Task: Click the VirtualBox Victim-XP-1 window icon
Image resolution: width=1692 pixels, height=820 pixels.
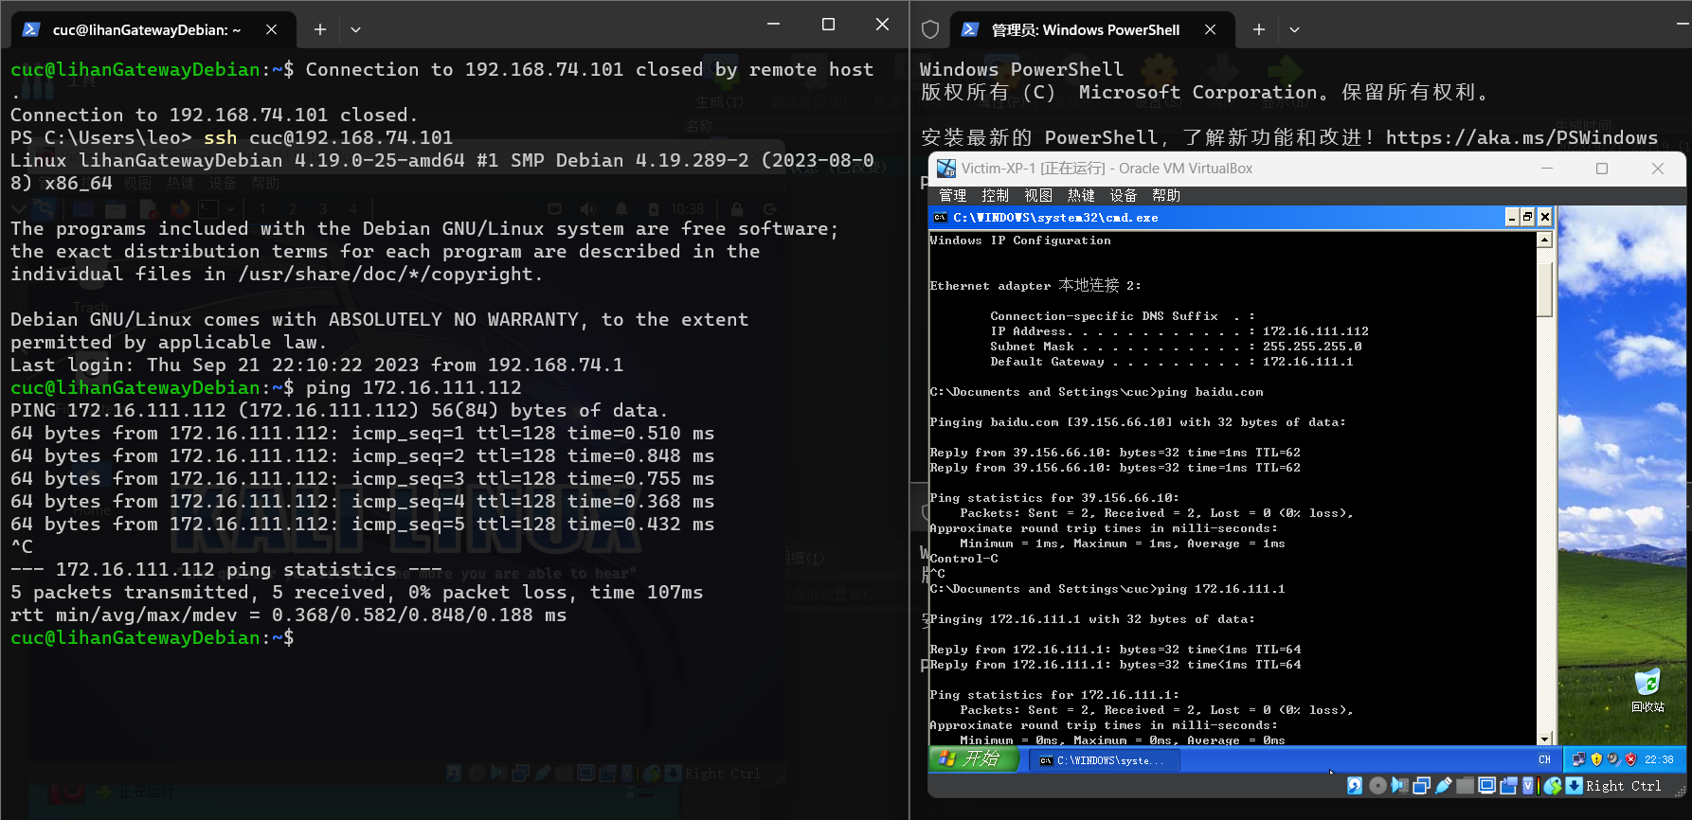Action: 945,169
